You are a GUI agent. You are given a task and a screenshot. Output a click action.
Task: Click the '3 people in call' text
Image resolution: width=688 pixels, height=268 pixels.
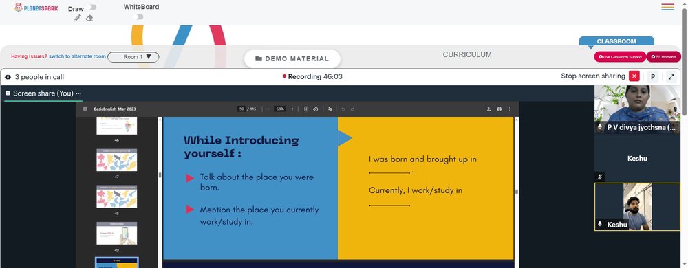(39, 77)
